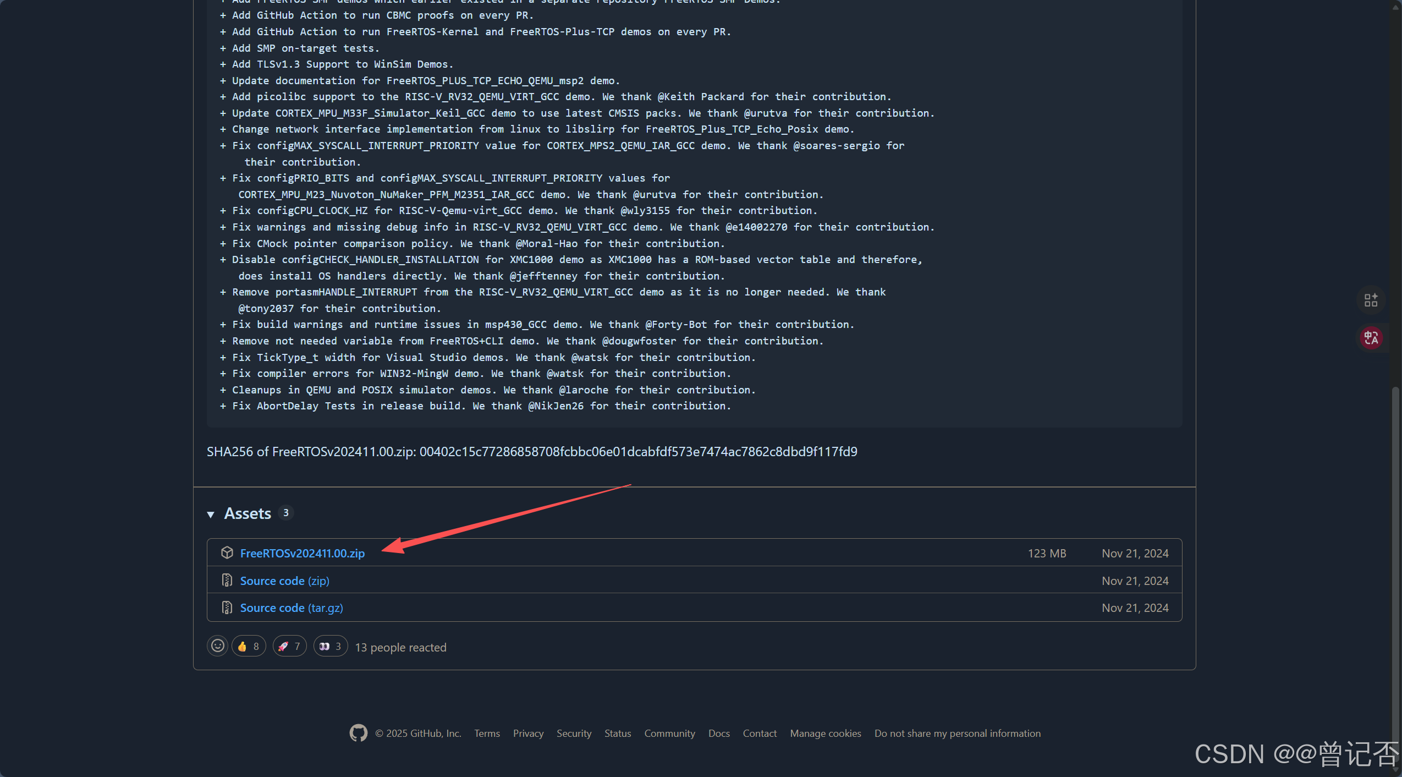
Task: Click the 'Fix configCPU_CLOCK_HZ' changelog line
Action: click(518, 210)
